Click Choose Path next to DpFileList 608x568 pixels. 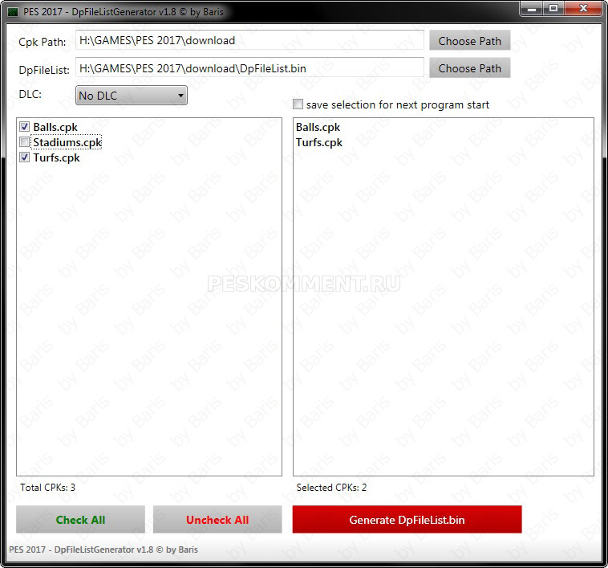tap(469, 68)
